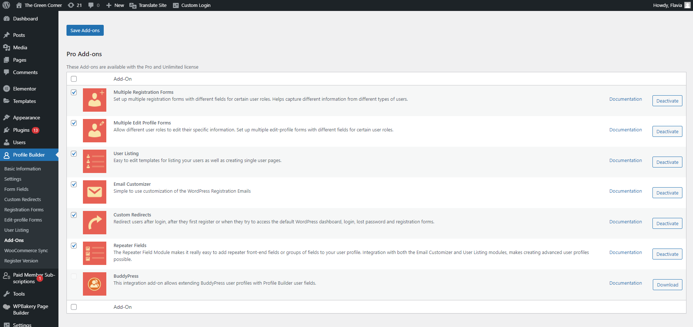This screenshot has height=327, width=693.
Task: Open Basic Information submenu
Action: pyautogui.click(x=23, y=169)
